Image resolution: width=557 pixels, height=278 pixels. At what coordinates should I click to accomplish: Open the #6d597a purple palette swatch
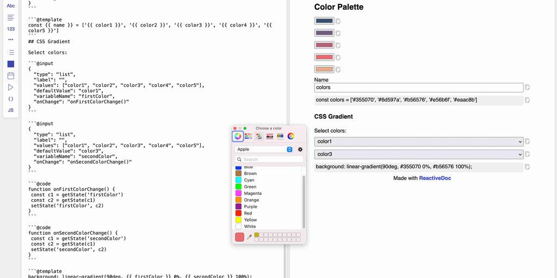pos(324,33)
